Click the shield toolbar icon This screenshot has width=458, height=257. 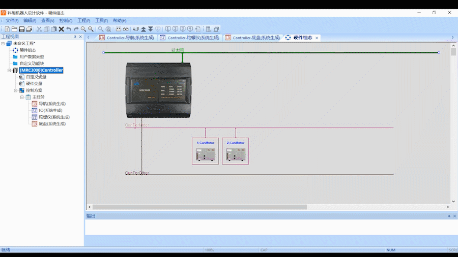click(x=158, y=29)
